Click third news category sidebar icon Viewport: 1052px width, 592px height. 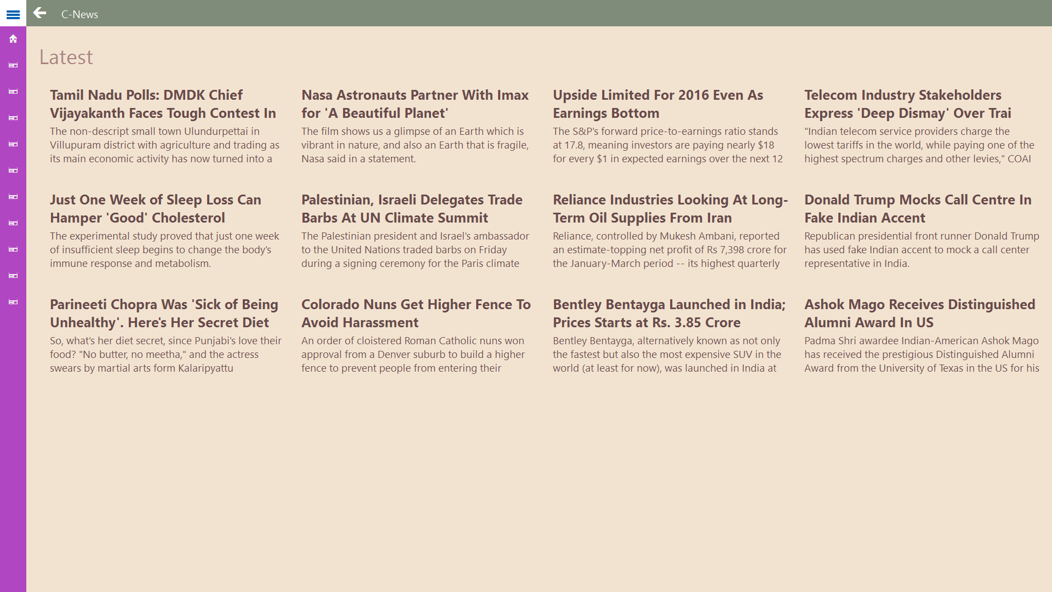tap(13, 118)
